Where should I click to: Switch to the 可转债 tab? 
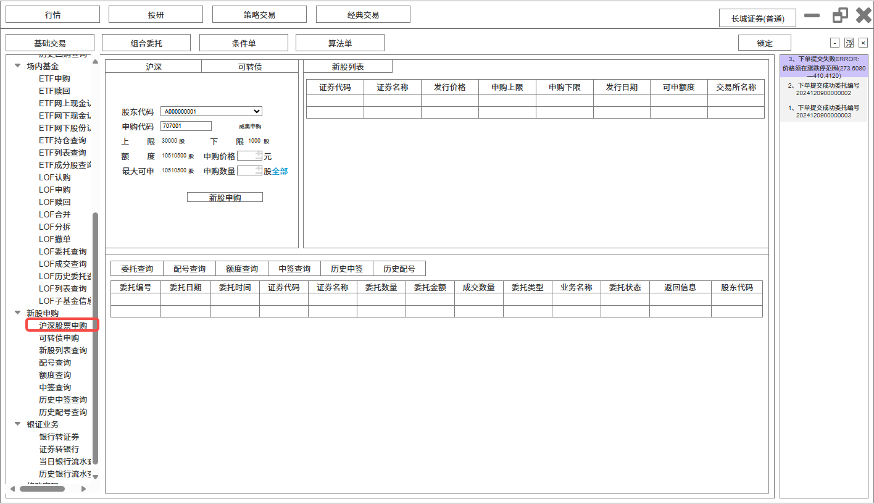(250, 67)
